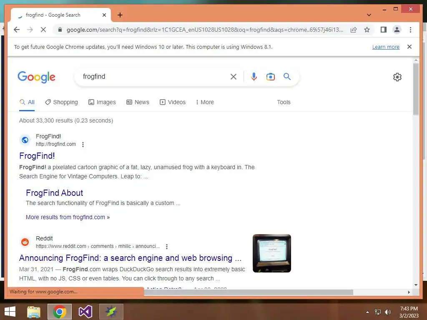
Task: Open the network tray icon
Action: 378,312
